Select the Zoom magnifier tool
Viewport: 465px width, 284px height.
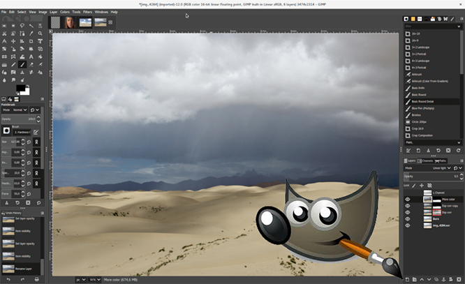[40, 33]
